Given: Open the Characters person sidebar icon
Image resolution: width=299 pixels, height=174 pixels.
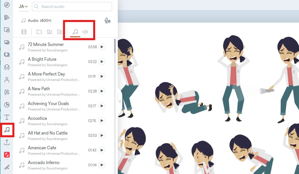Looking at the screenshot, I should tap(7, 80).
